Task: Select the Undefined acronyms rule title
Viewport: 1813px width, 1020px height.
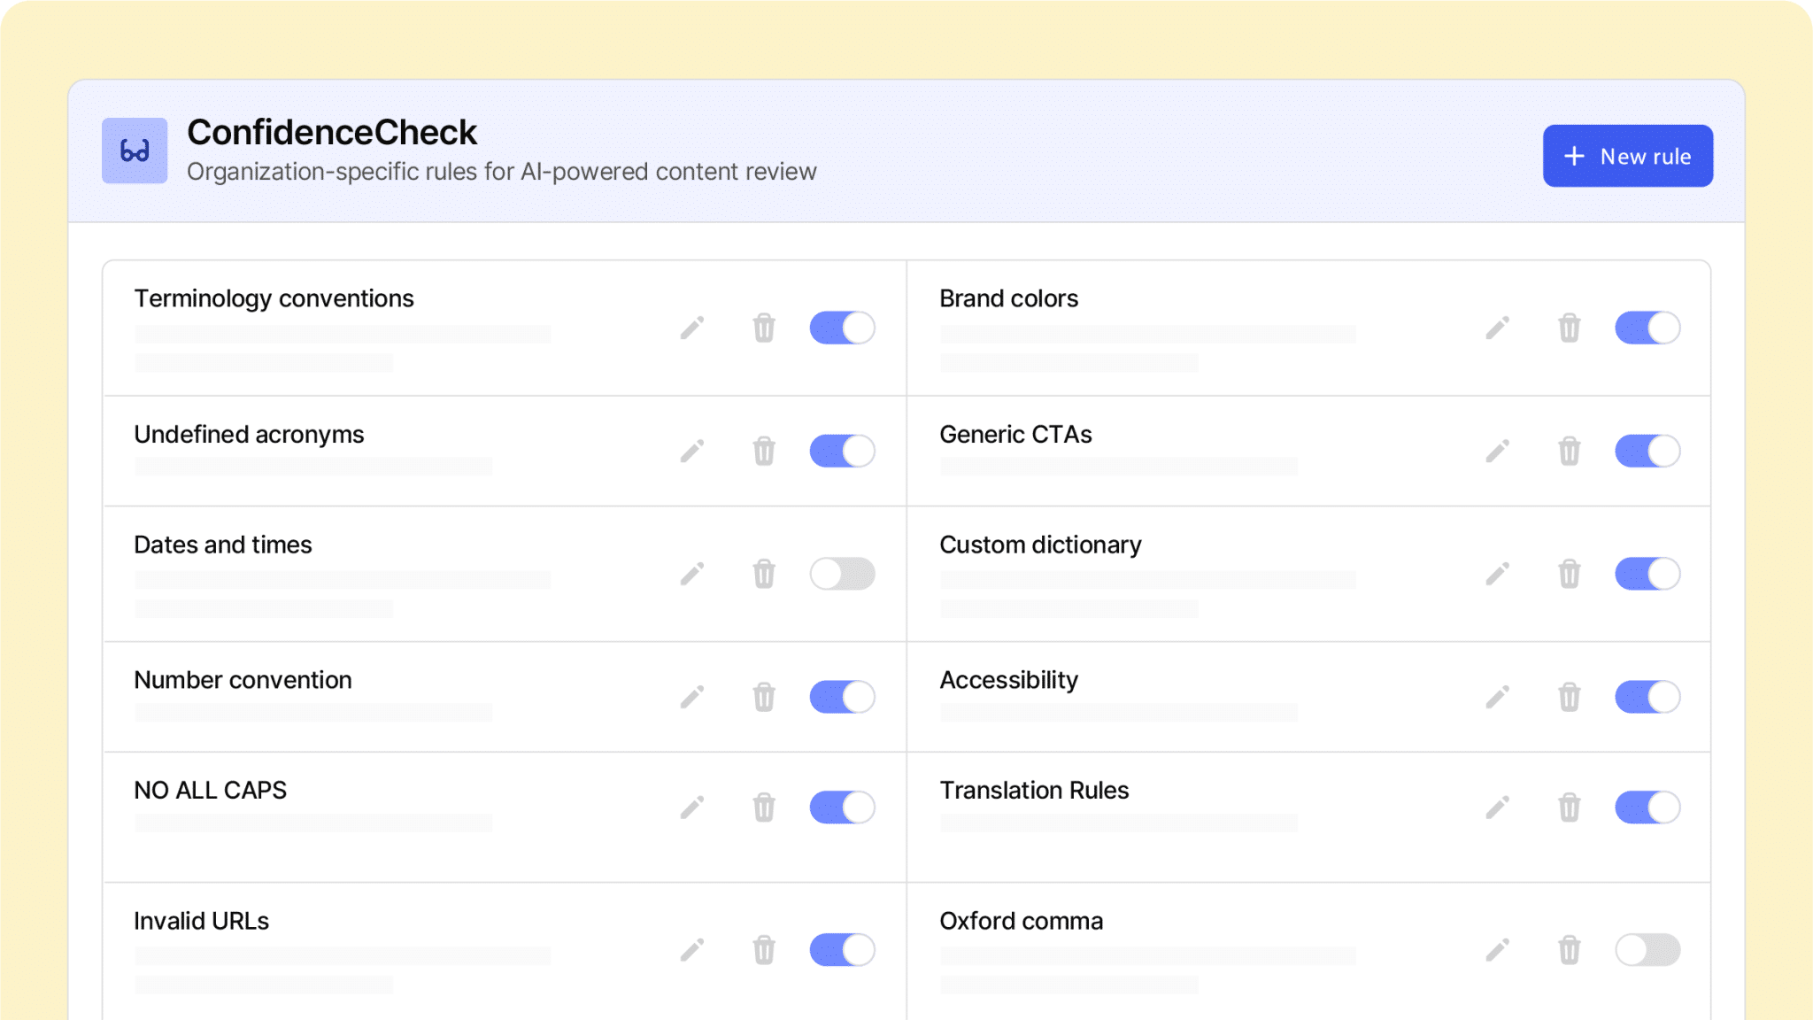Action: [x=249, y=435]
